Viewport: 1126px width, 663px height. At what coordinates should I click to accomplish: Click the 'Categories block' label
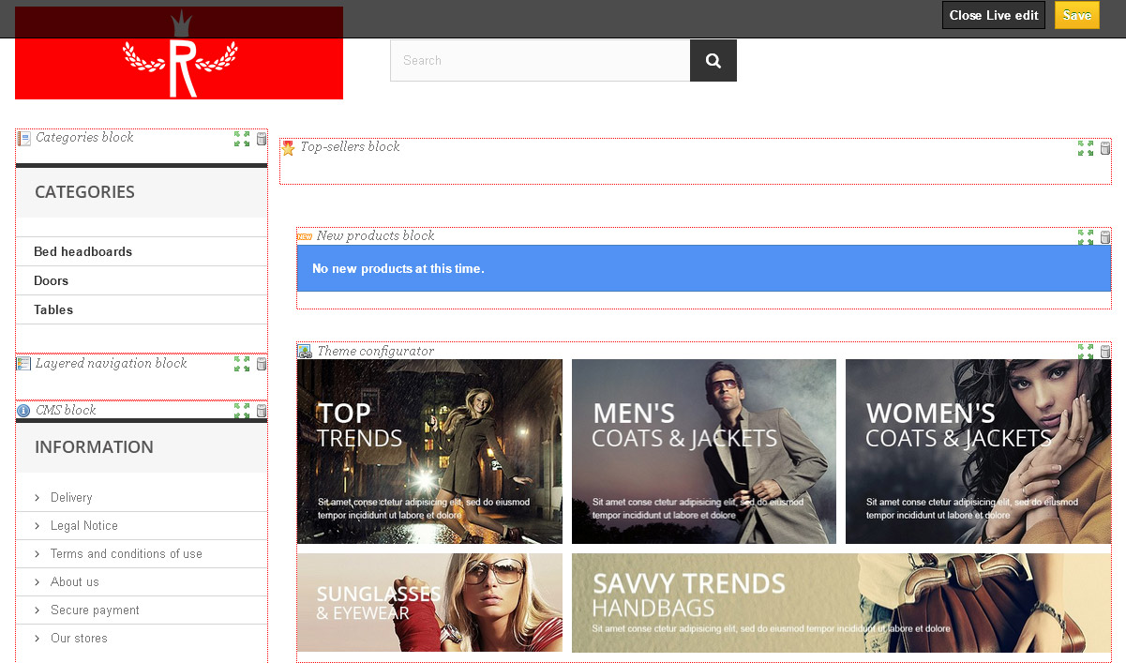coord(84,138)
